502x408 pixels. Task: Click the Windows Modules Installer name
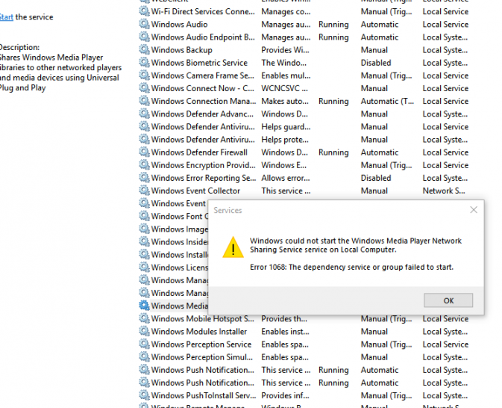point(199,332)
